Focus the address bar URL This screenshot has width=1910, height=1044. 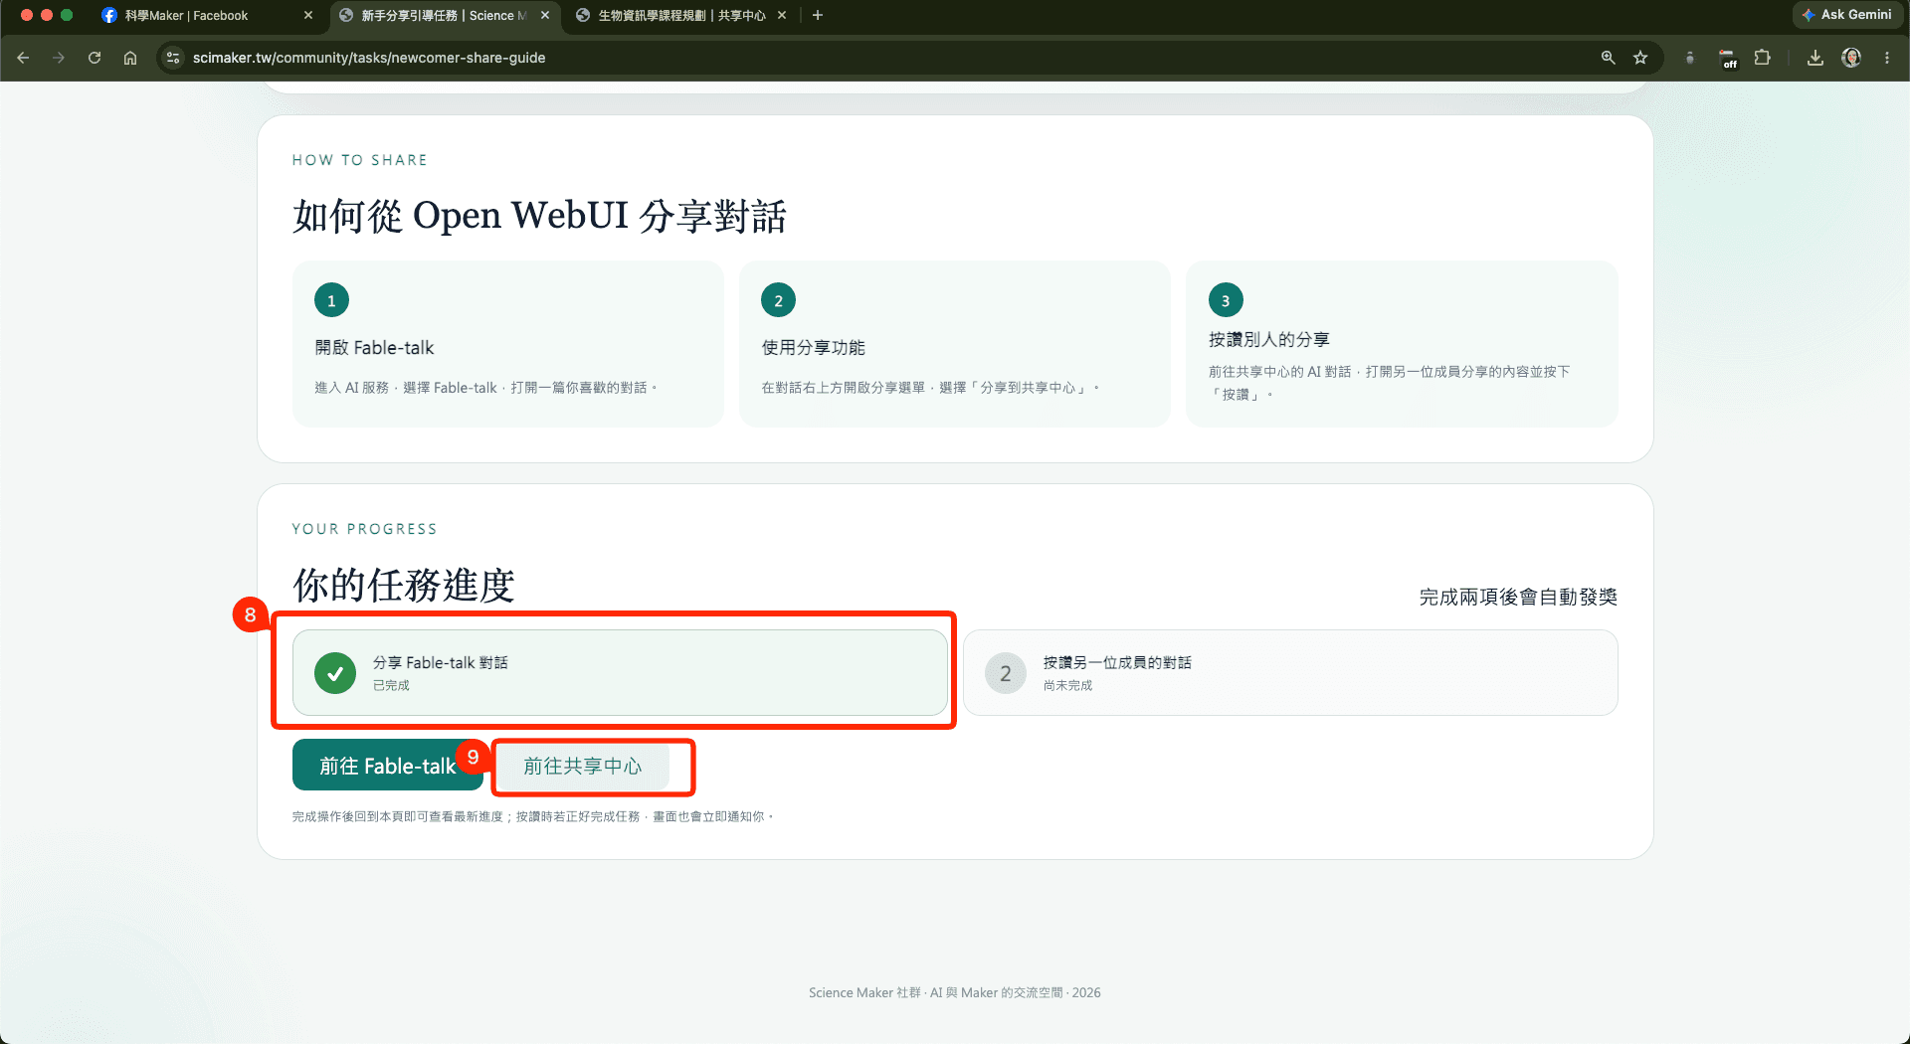(369, 58)
